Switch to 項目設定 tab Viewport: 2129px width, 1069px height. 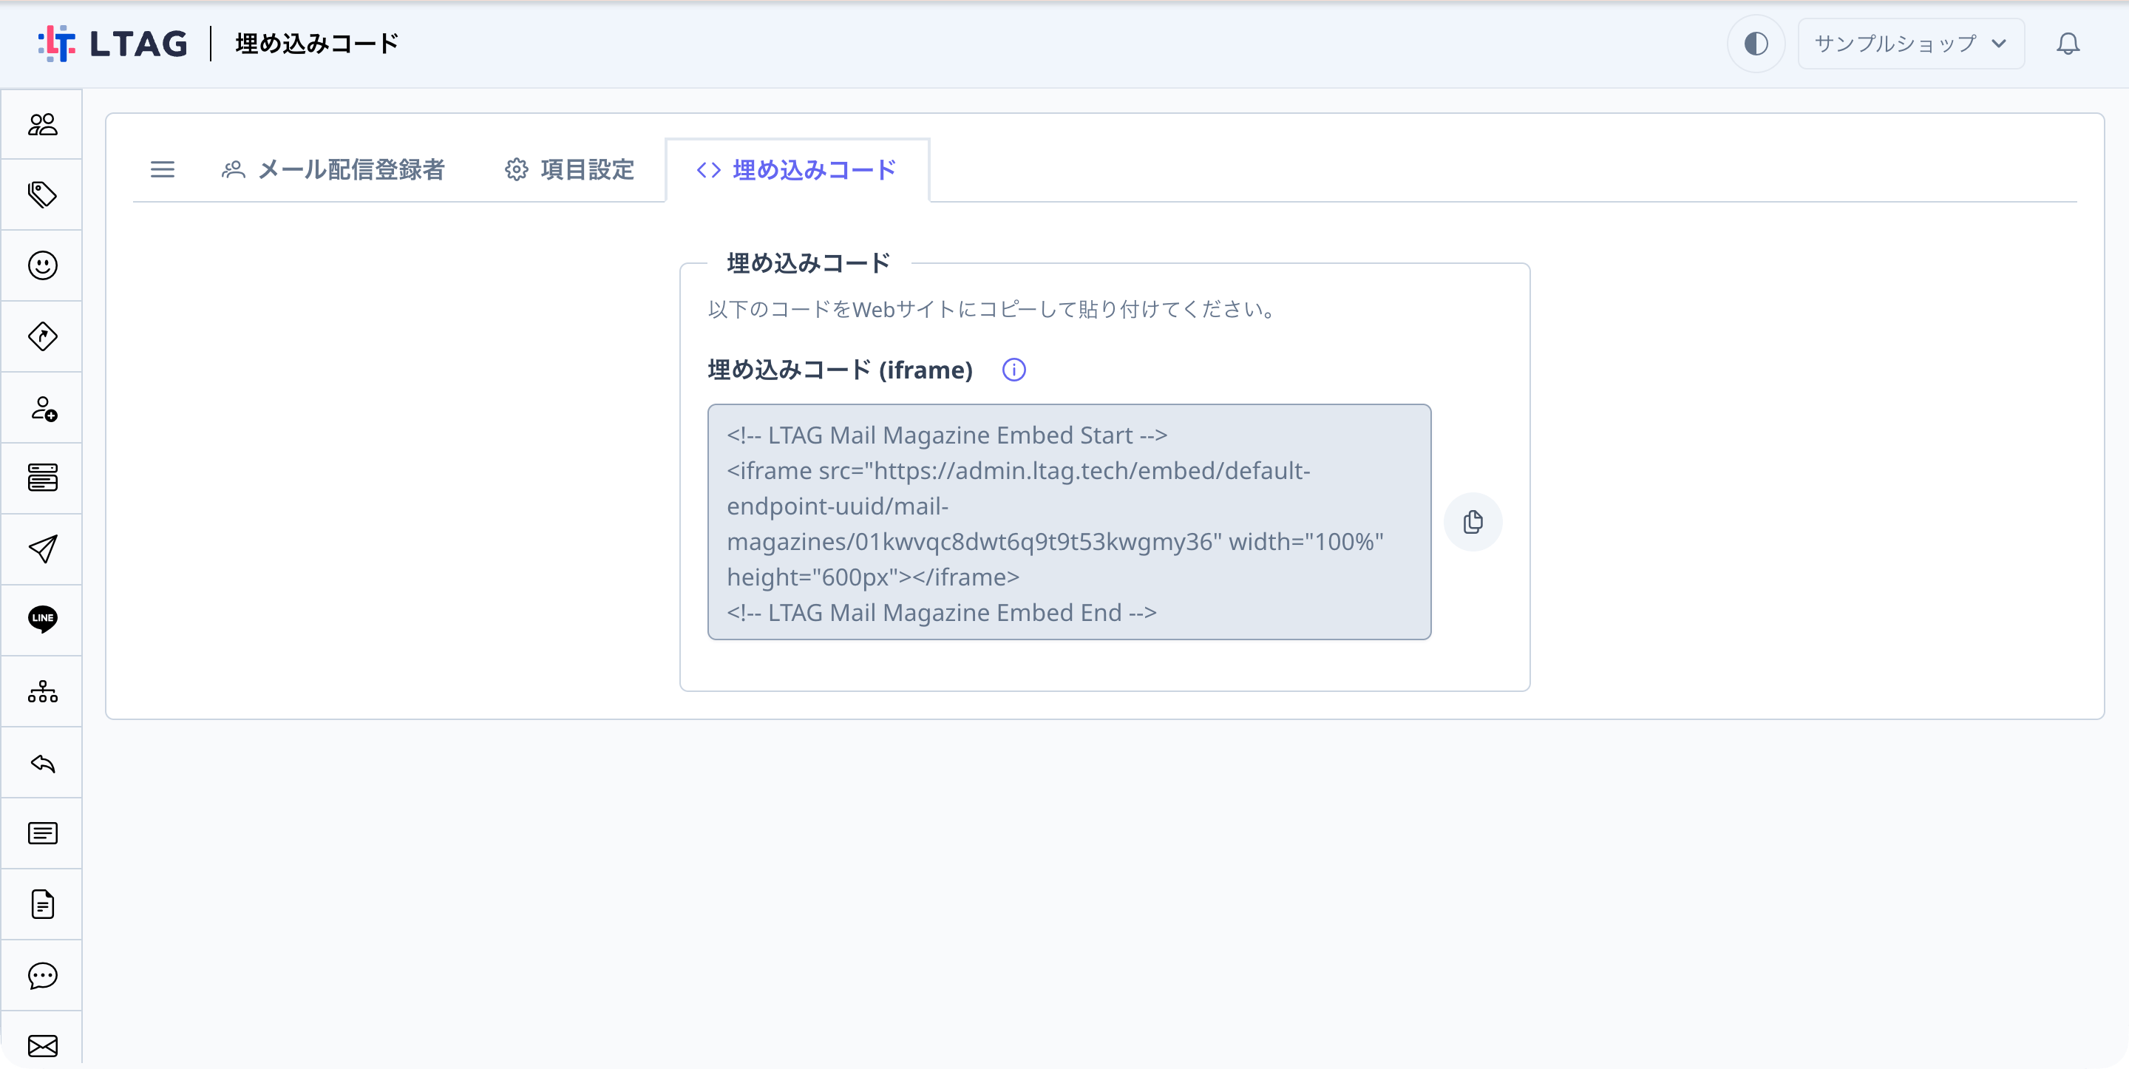coord(569,169)
